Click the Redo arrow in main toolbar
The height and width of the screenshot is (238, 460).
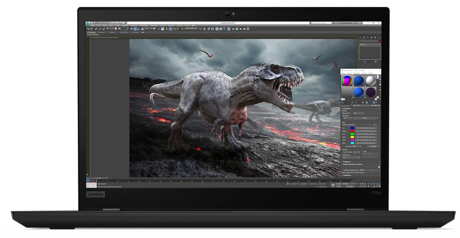click(92, 29)
